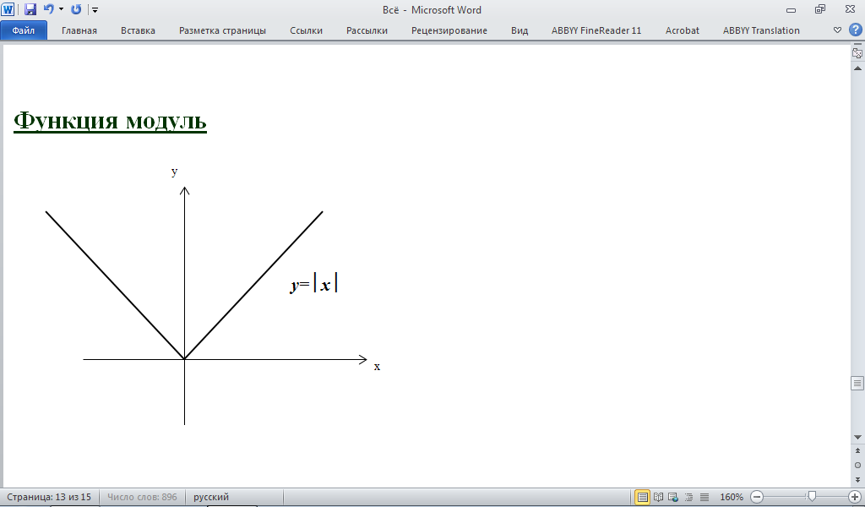
Task: Switch to the Вставка tab
Action: [x=138, y=30]
